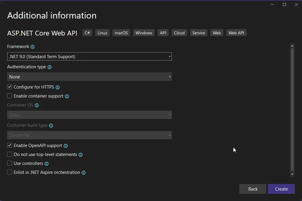Click info icon beside top-level statements option

coord(81,155)
